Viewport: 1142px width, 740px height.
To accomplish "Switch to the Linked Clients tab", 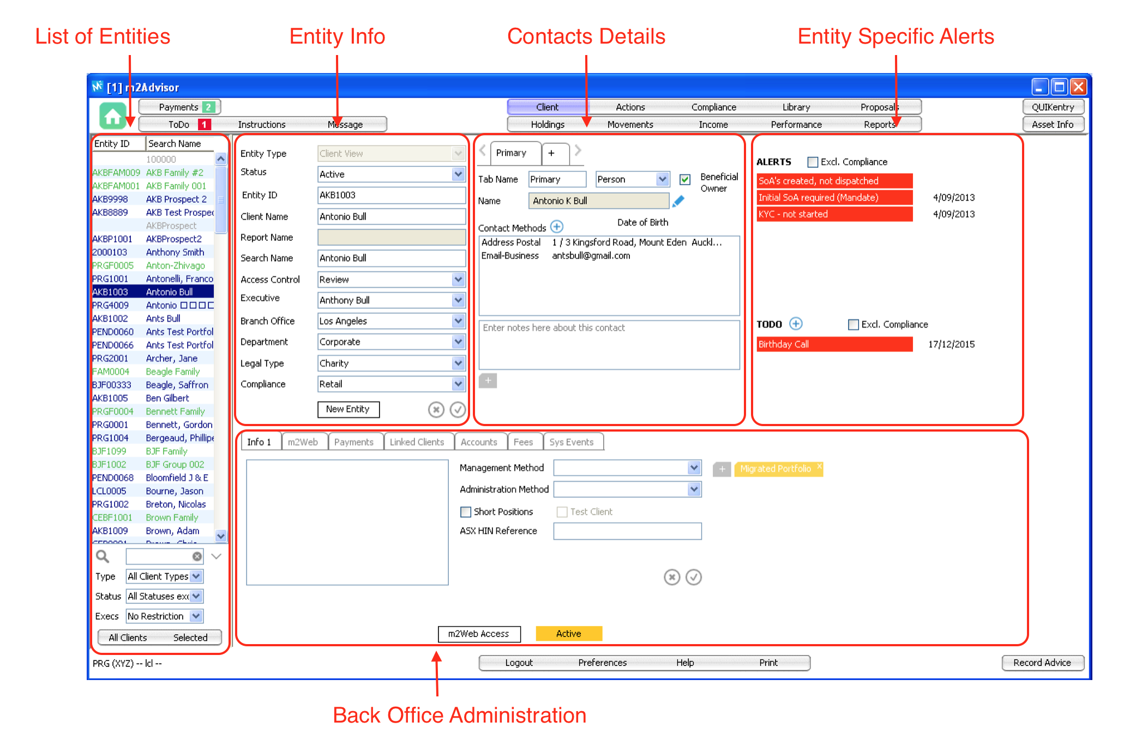I will 417,442.
